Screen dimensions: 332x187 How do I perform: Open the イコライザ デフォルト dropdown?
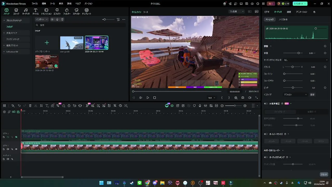(295, 95)
